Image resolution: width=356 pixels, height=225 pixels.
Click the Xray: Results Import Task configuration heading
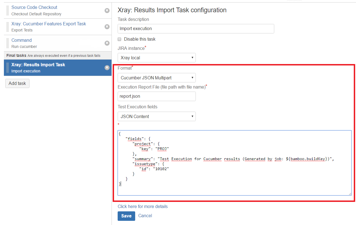point(172,10)
